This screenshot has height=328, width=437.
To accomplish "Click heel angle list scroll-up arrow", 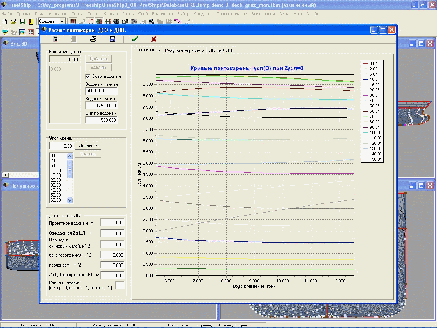I will 70,156.
